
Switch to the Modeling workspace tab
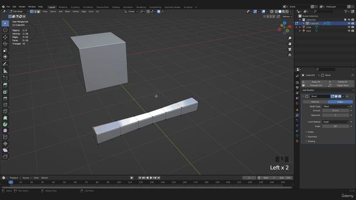pyautogui.click(x=63, y=7)
